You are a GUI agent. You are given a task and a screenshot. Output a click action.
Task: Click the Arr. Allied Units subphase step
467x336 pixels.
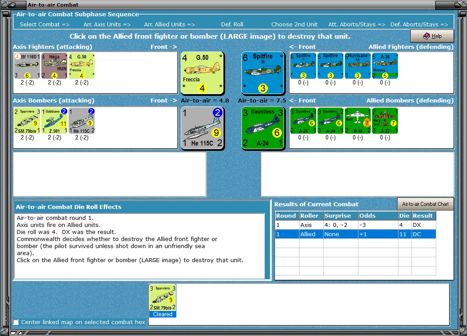point(169,25)
